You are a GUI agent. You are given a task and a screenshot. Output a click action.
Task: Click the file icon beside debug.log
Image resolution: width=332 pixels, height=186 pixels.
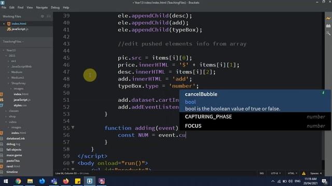click(x=2, y=144)
